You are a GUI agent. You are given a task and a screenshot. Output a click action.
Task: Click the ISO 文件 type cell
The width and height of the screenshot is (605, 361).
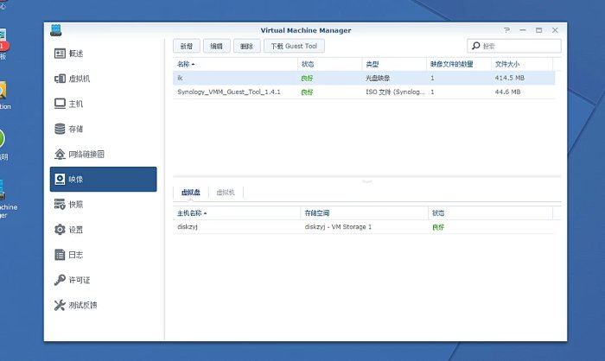click(395, 92)
